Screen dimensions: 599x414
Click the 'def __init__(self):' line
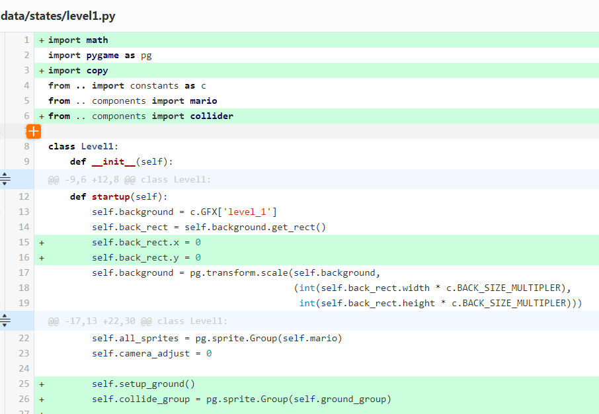tap(317, 162)
